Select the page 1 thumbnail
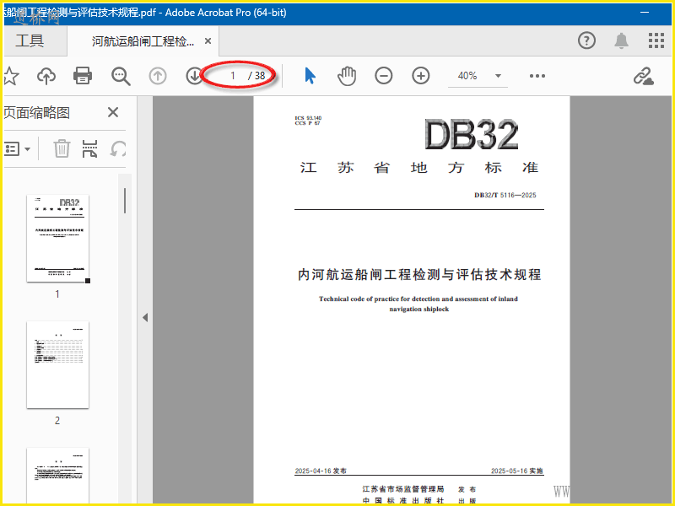Viewport: 675px width, 506px height. (57, 239)
